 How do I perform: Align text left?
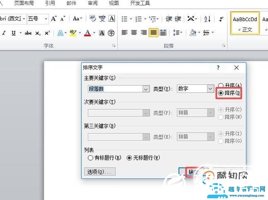pyautogui.click(x=124, y=32)
